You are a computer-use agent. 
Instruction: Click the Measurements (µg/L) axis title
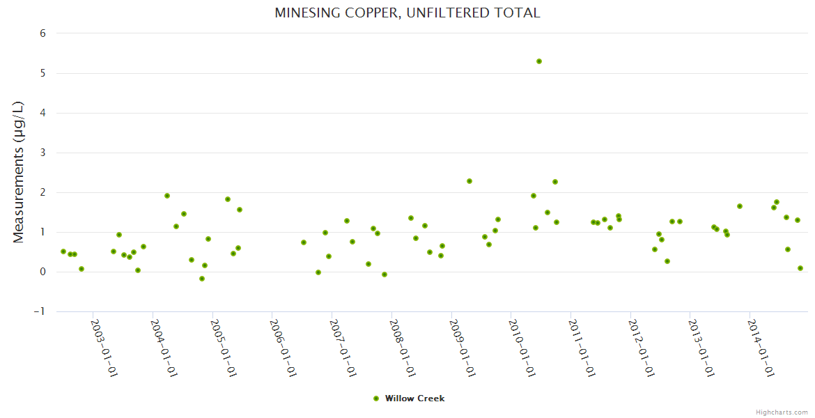[19, 172]
